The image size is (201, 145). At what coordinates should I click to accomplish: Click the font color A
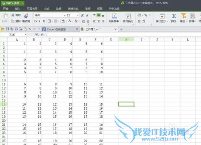pyautogui.click(x=70, y=21)
